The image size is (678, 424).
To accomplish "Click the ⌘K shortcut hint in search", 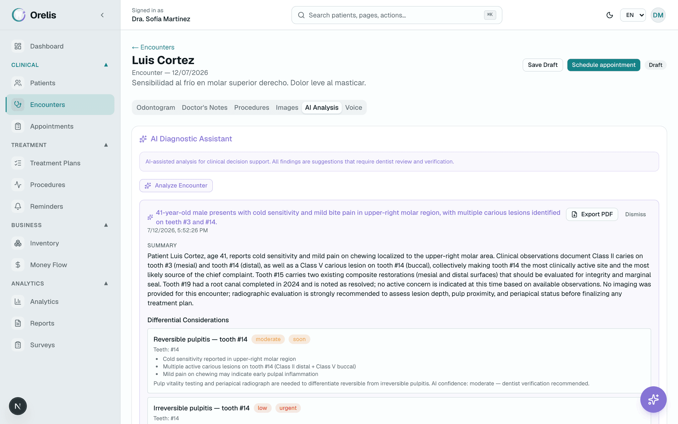I will (490, 15).
